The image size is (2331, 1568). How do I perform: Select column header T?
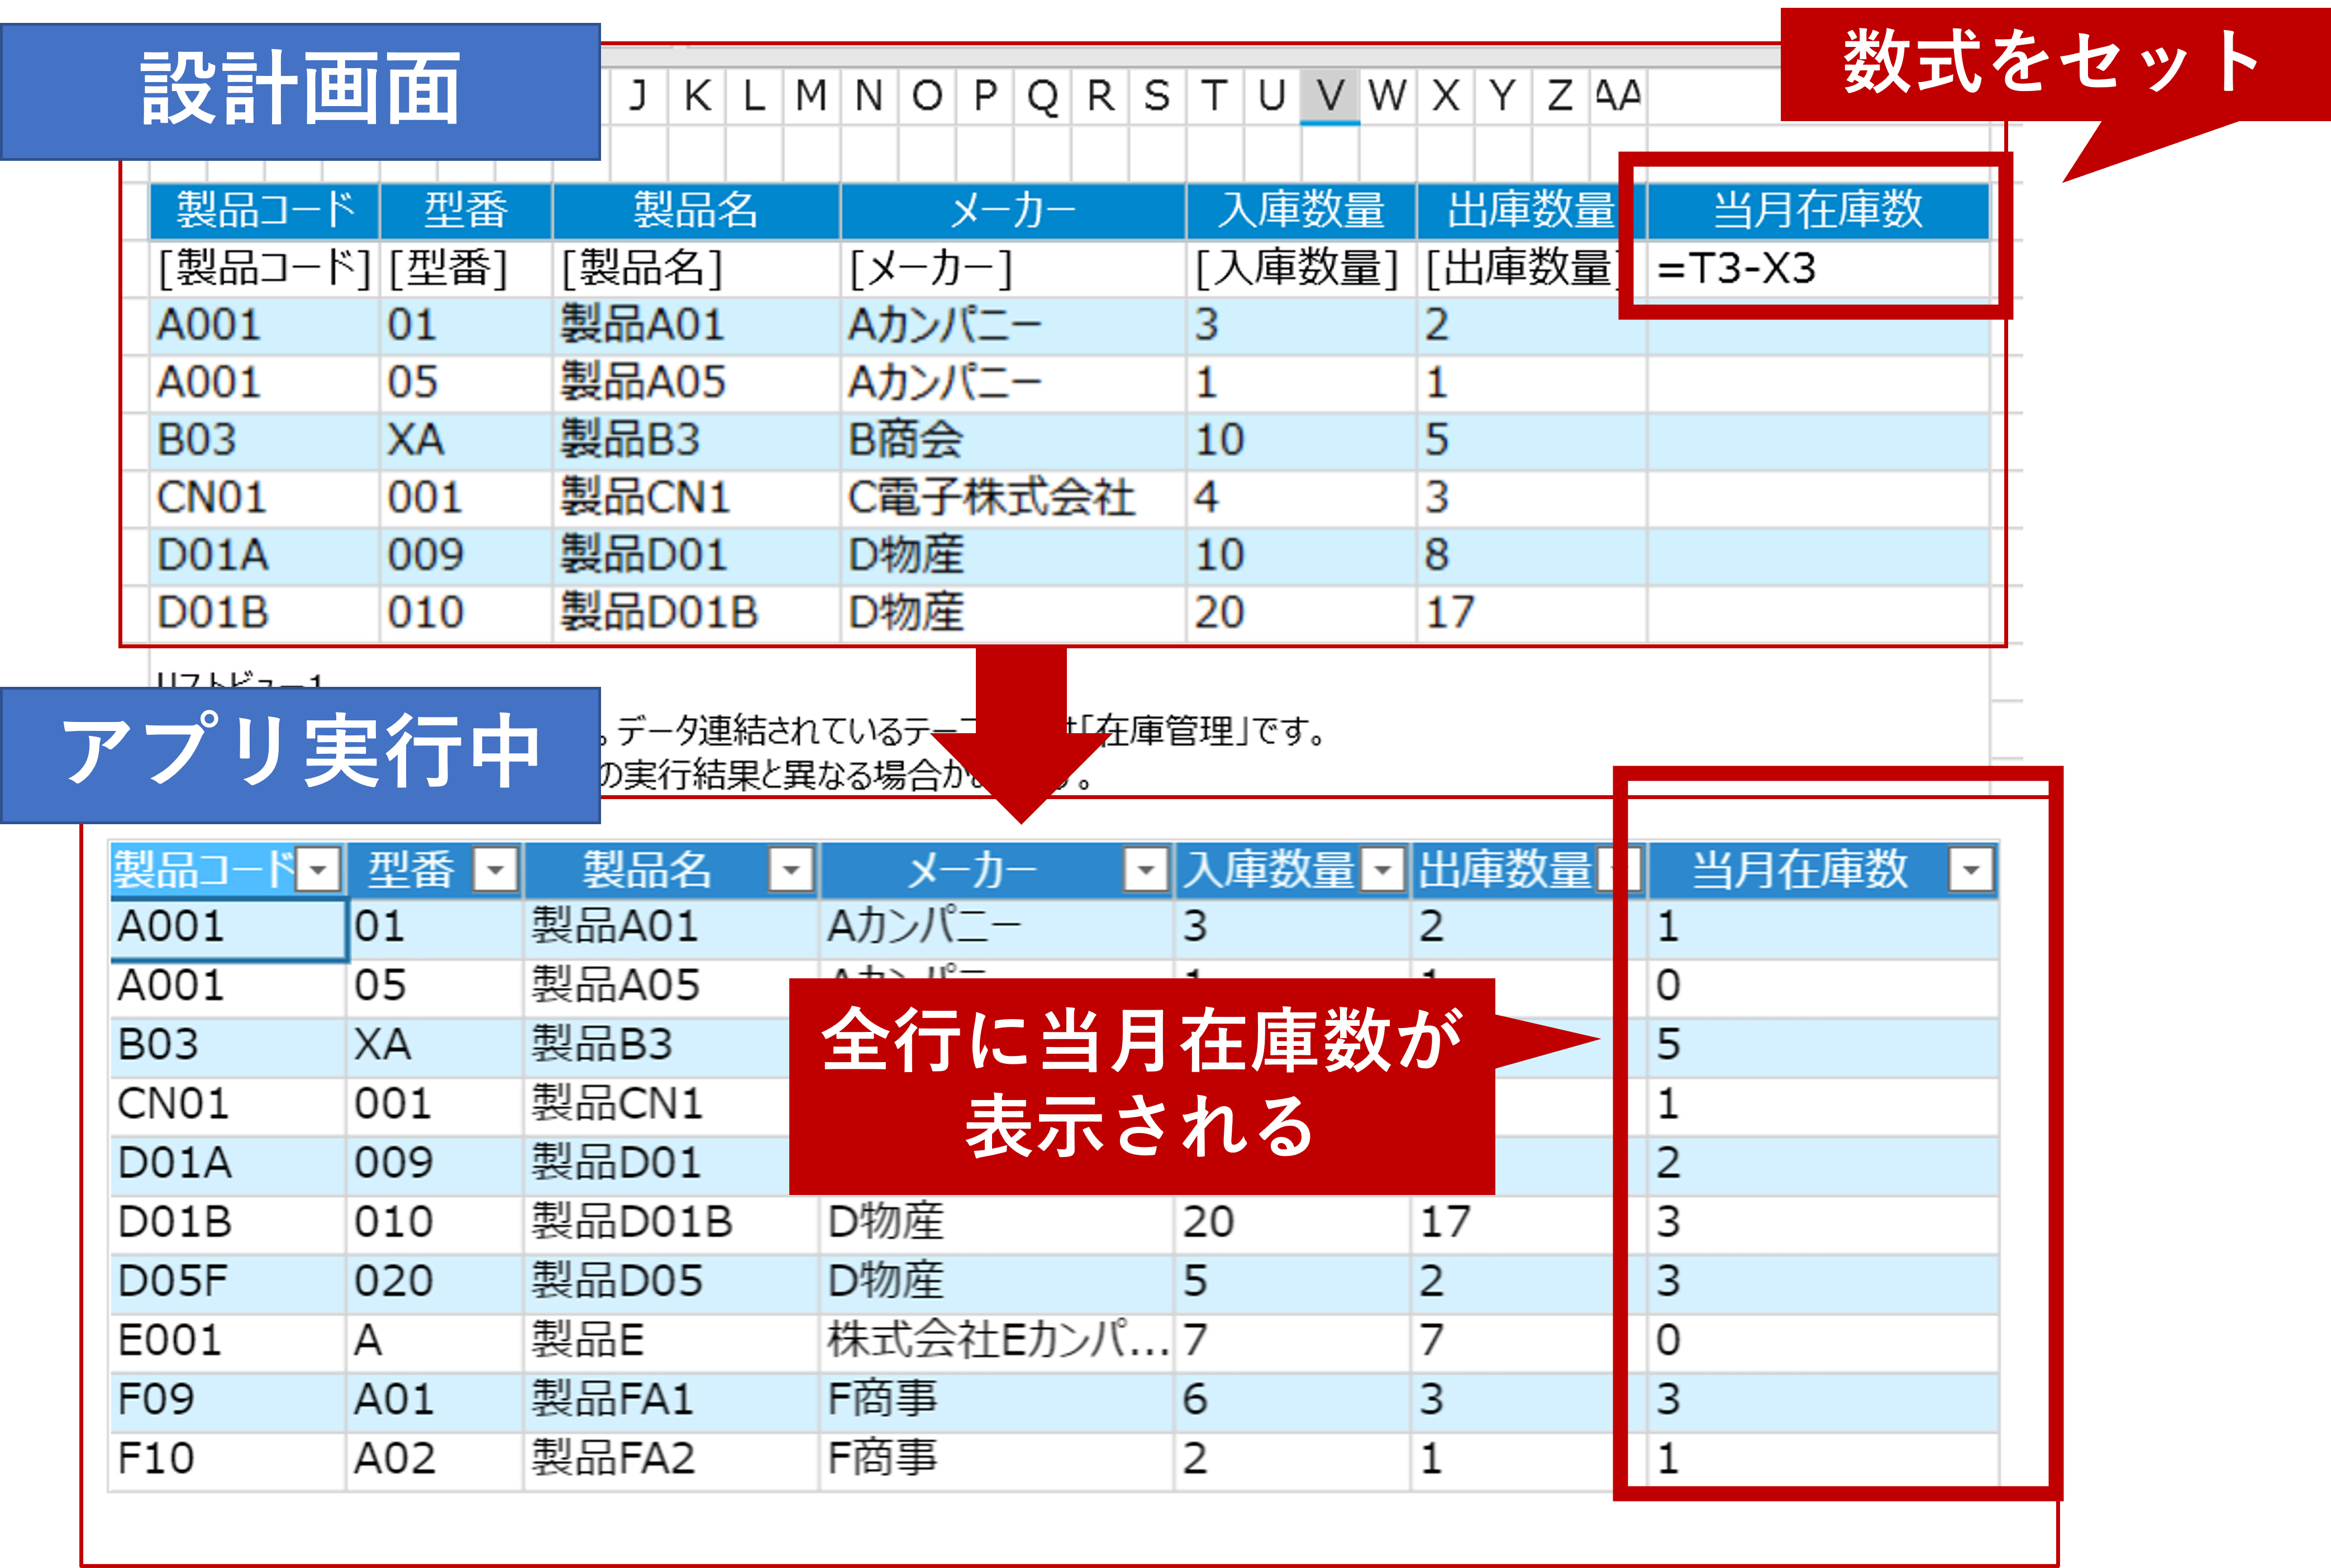(1214, 96)
